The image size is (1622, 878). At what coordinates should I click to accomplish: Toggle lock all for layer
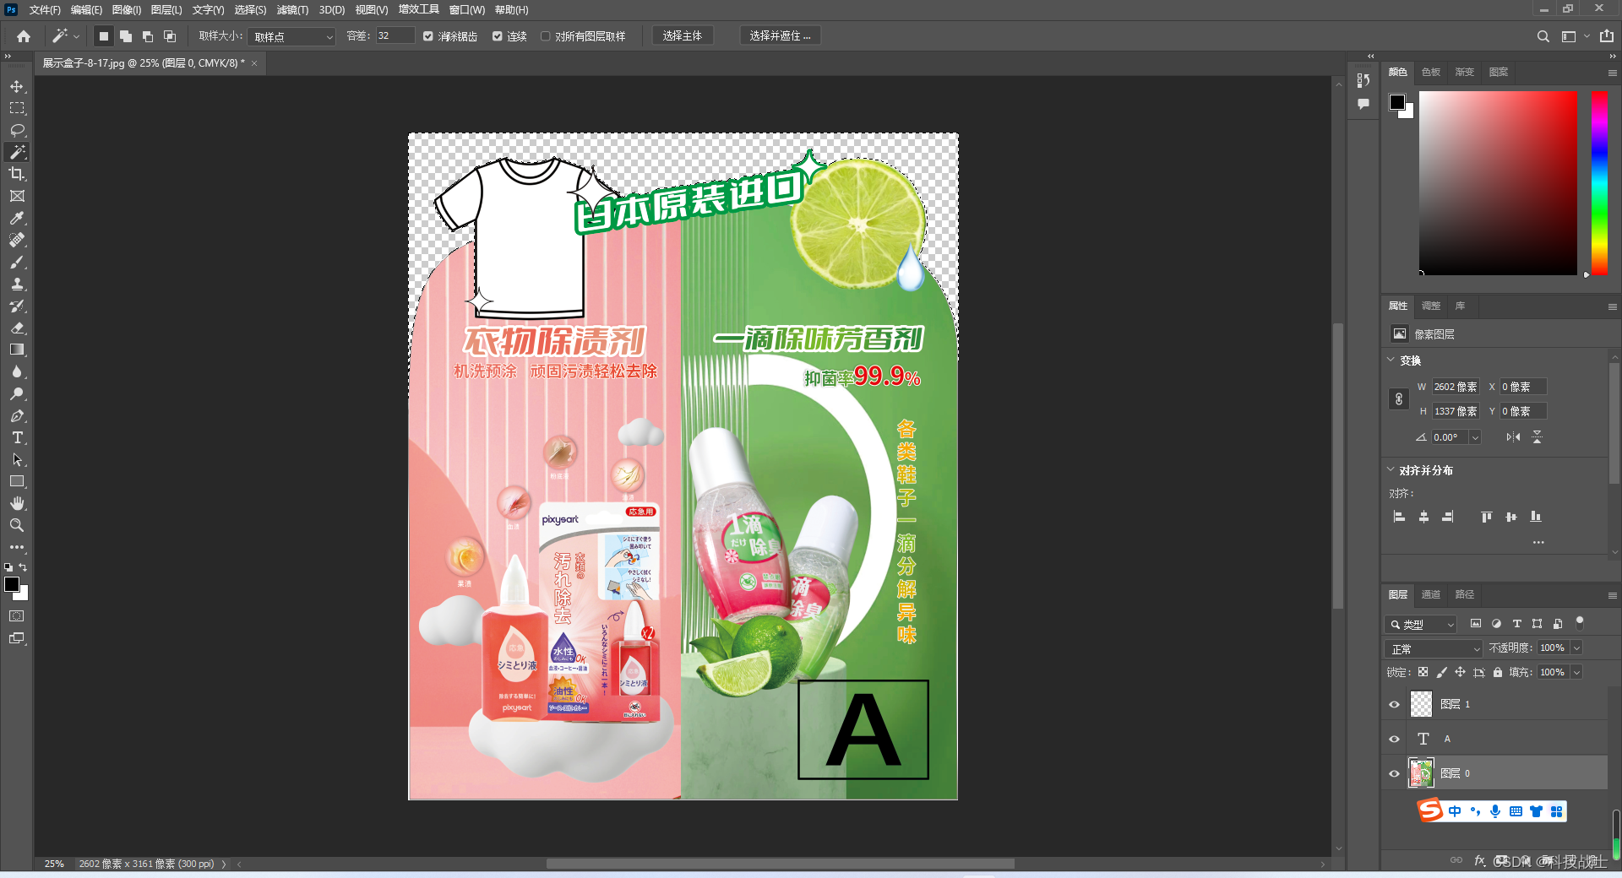coord(1498,673)
